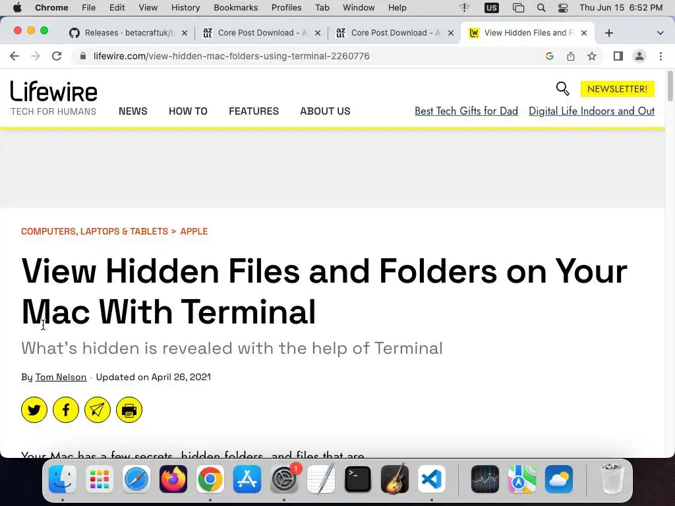Close the View Hidden Files tab
675x506 pixels.
click(x=584, y=33)
